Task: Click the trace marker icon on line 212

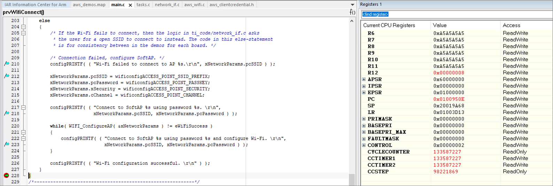Action: [7, 76]
